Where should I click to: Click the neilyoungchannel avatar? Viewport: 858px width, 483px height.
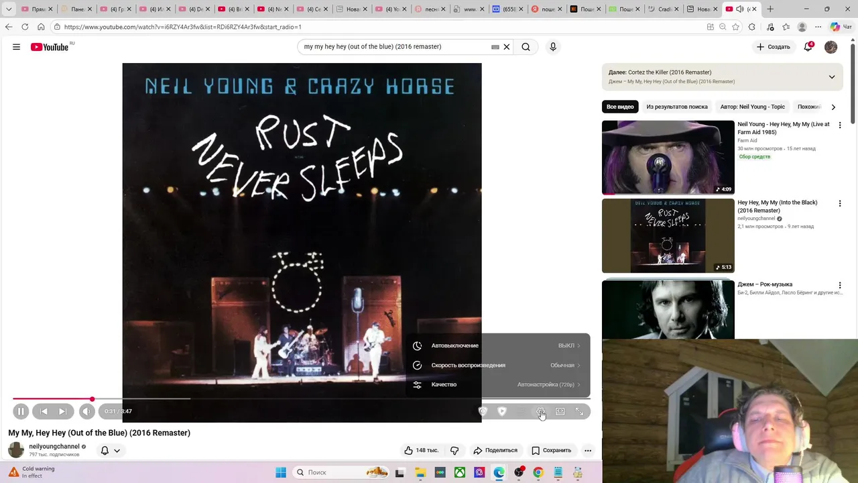(x=16, y=450)
